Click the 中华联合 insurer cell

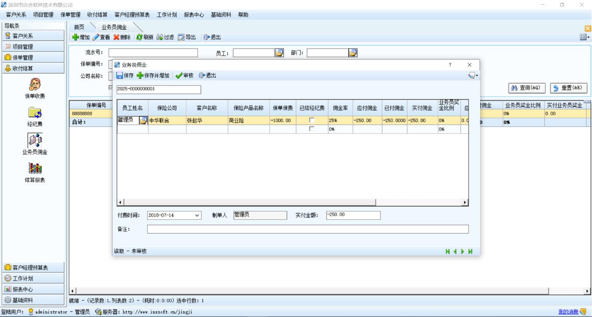(x=167, y=120)
